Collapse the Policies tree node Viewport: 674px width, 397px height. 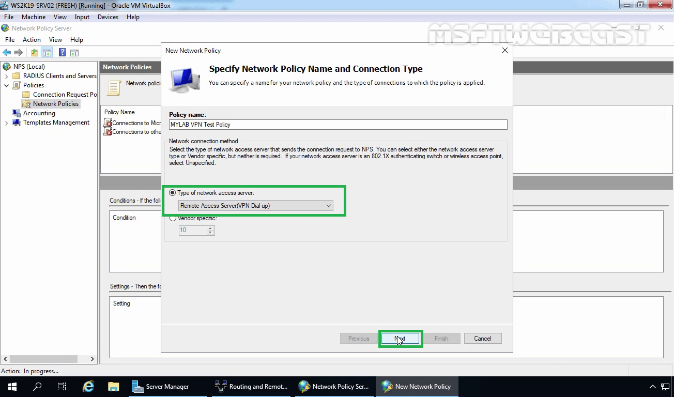pyautogui.click(x=6, y=85)
